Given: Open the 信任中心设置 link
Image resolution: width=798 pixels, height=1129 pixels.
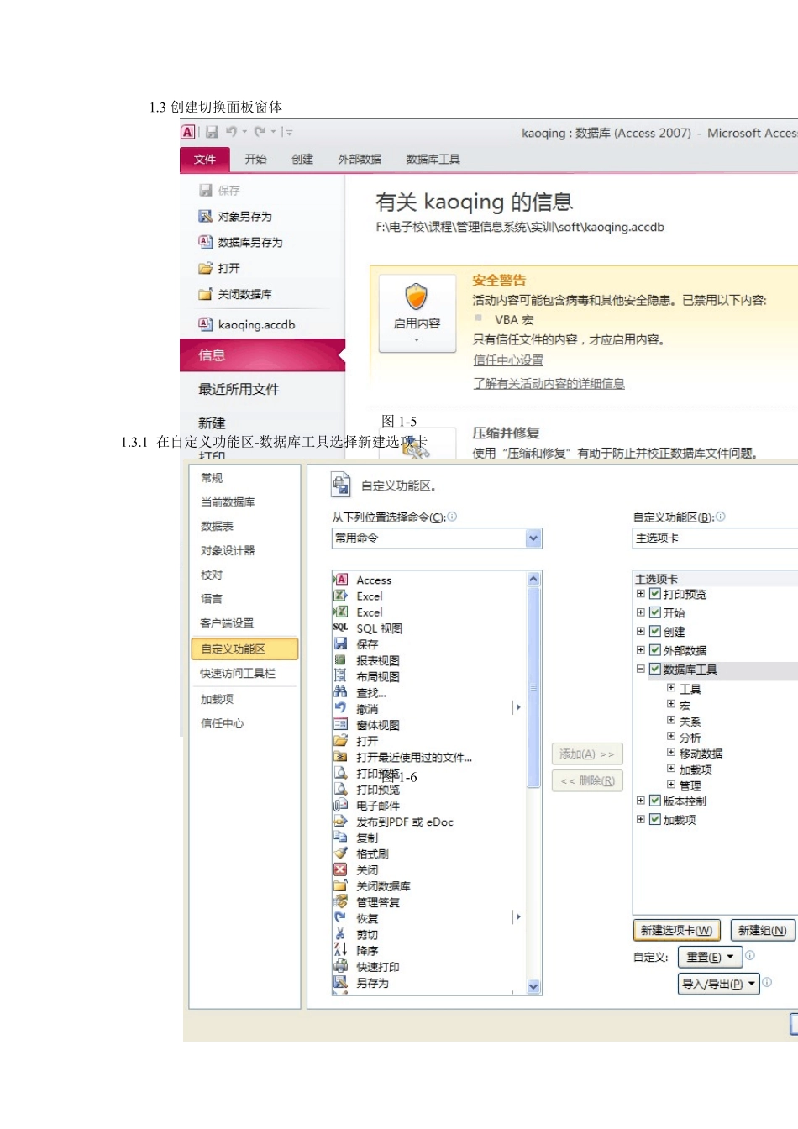Looking at the screenshot, I should coord(508,360).
